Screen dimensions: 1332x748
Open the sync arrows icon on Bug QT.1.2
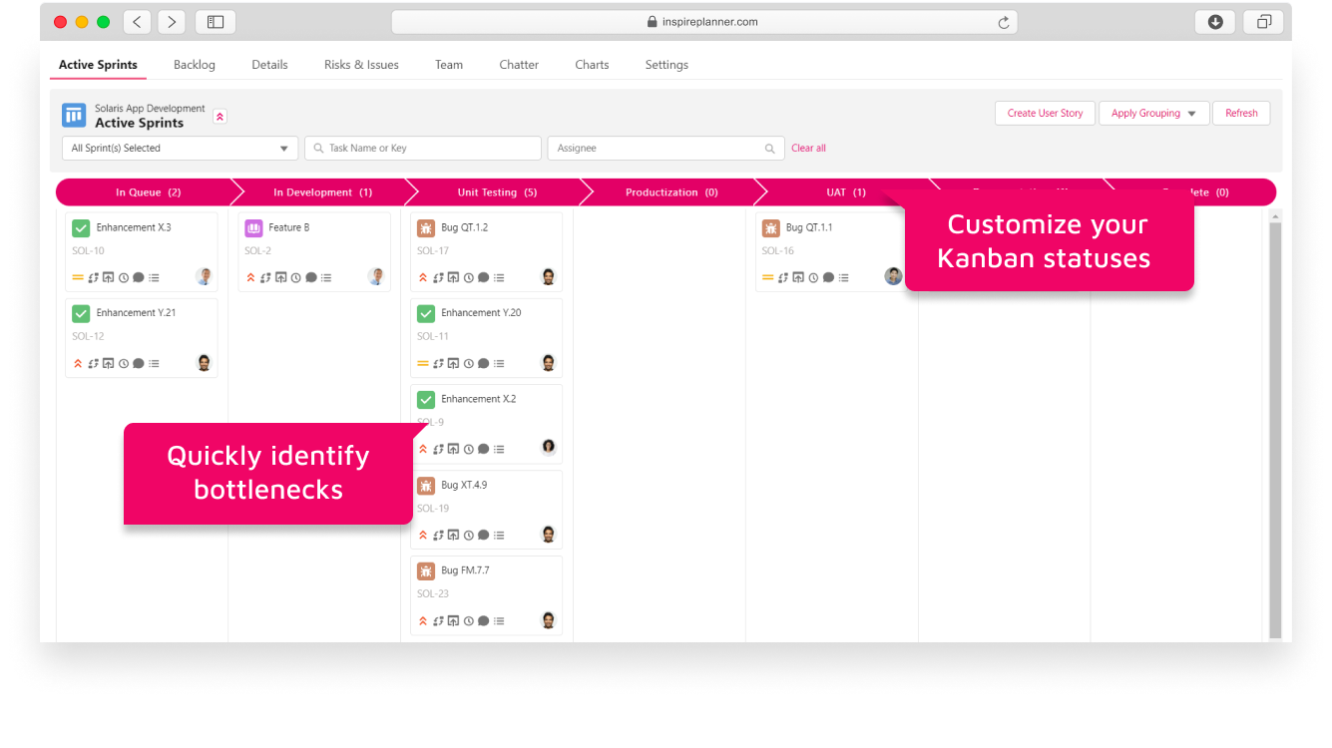(x=438, y=277)
